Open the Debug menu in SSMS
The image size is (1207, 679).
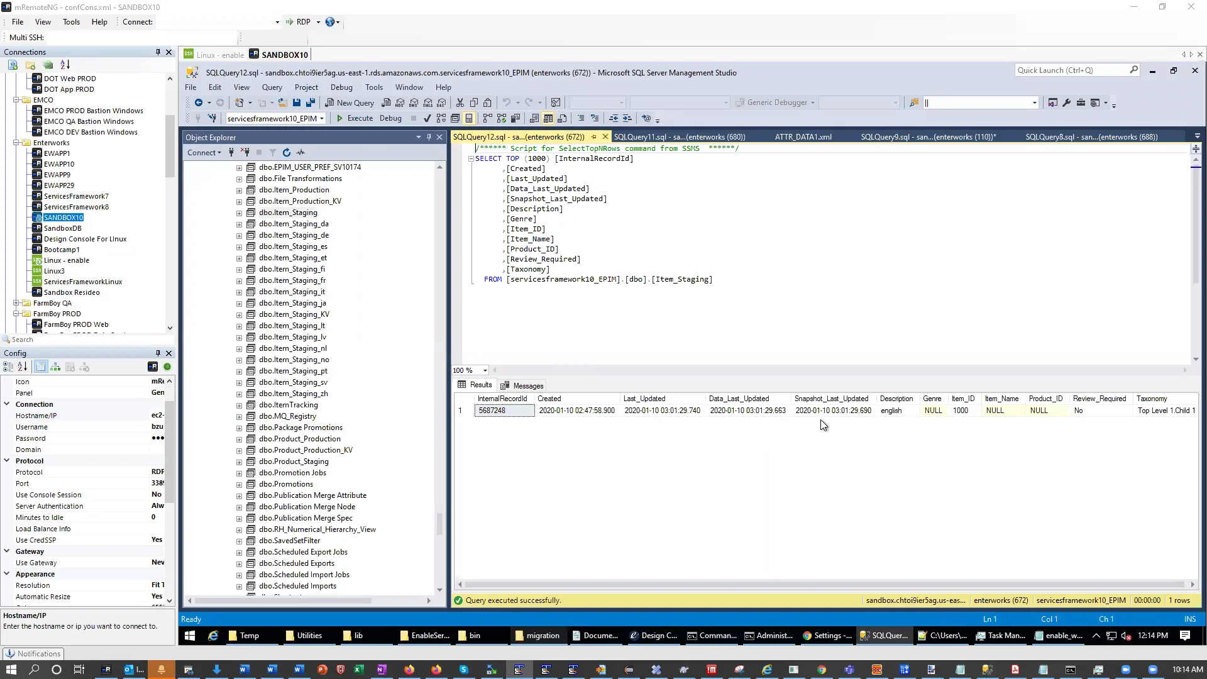[x=341, y=87]
